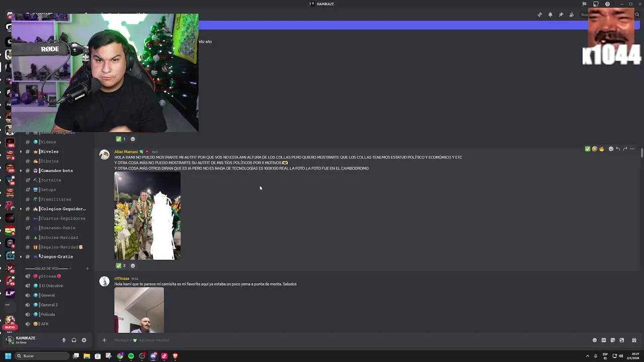Mute microphone in user panel
The height and width of the screenshot is (362, 644).
[63, 340]
